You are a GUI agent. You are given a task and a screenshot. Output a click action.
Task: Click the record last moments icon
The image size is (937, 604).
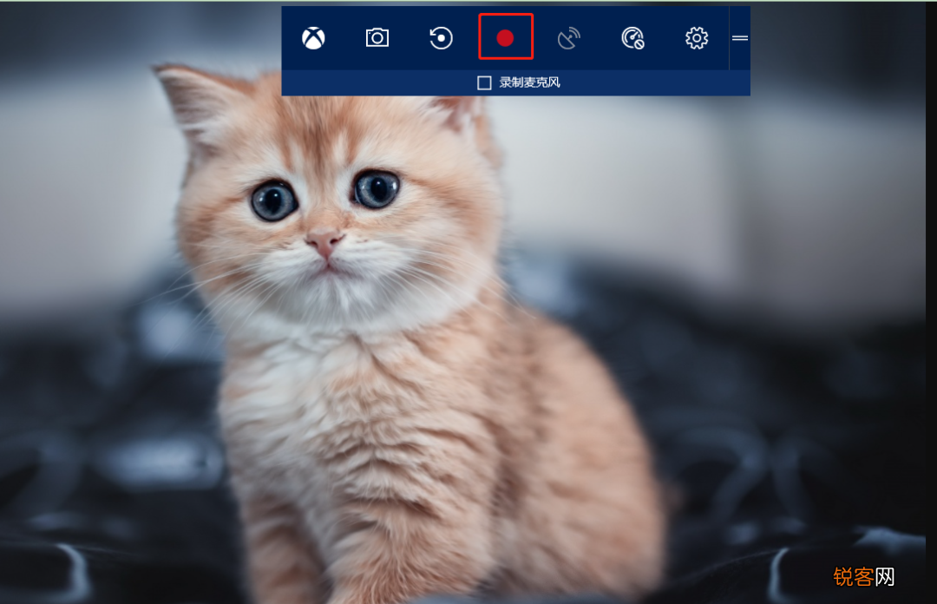[441, 38]
